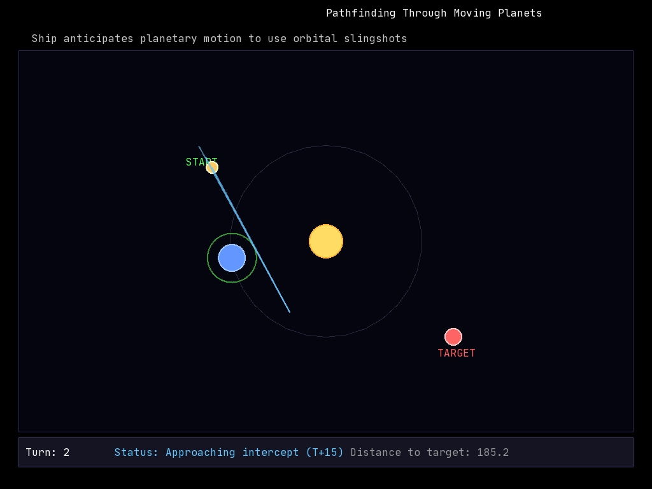Select the blue orbiting planet
Screen dimensions: 652x489
[232, 258]
